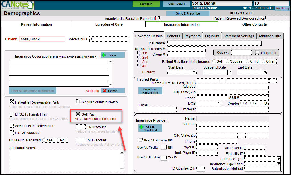Expand the Insurance Type Other dropdown
The height and width of the screenshot is (175, 291).
[x=279, y=164]
